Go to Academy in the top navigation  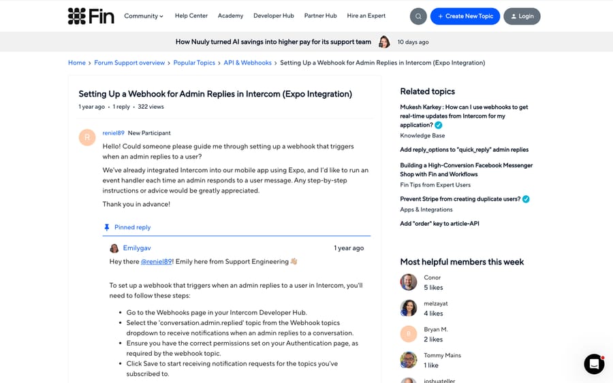click(x=230, y=16)
